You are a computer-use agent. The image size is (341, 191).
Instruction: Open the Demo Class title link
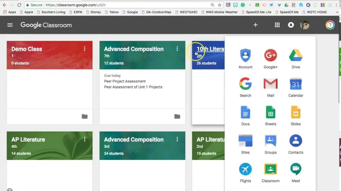tap(27, 49)
